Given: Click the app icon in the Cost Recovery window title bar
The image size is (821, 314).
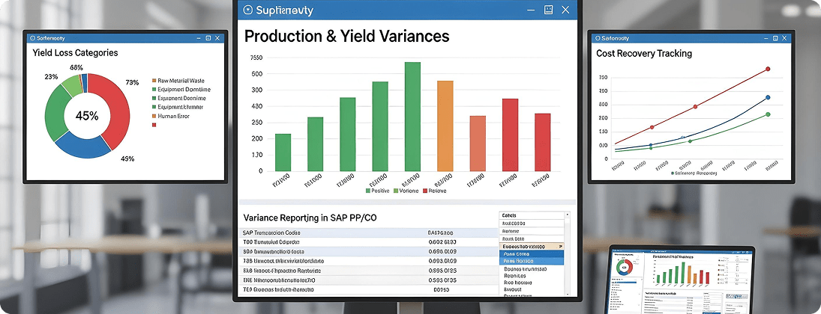Looking at the screenshot, I should click(x=597, y=37).
